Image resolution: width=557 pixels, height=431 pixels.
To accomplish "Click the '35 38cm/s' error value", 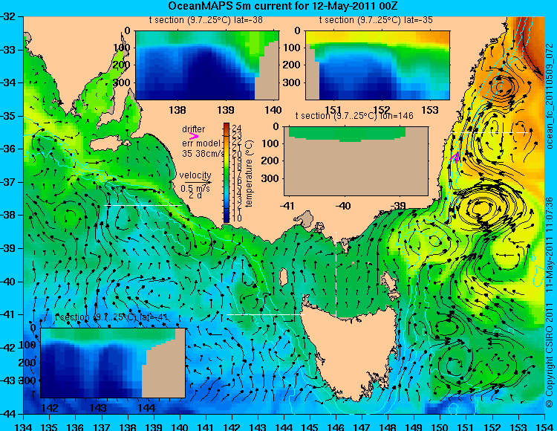I will pyautogui.click(x=203, y=154).
